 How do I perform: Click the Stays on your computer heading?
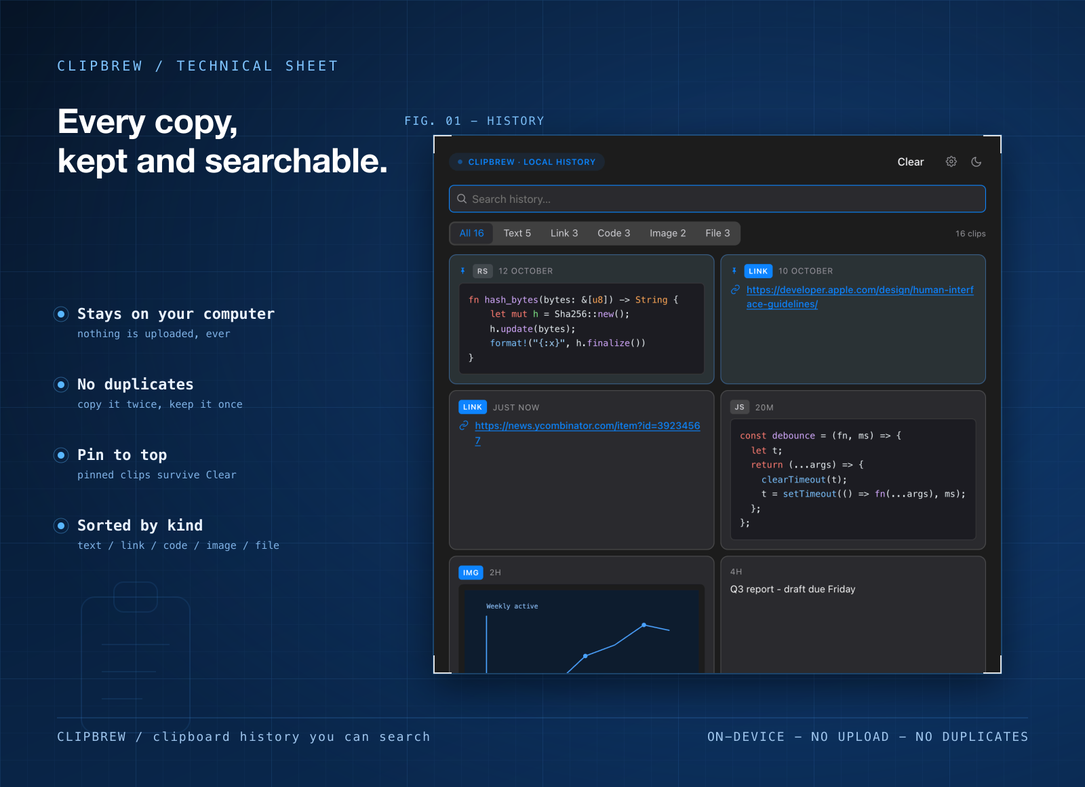[x=176, y=314]
